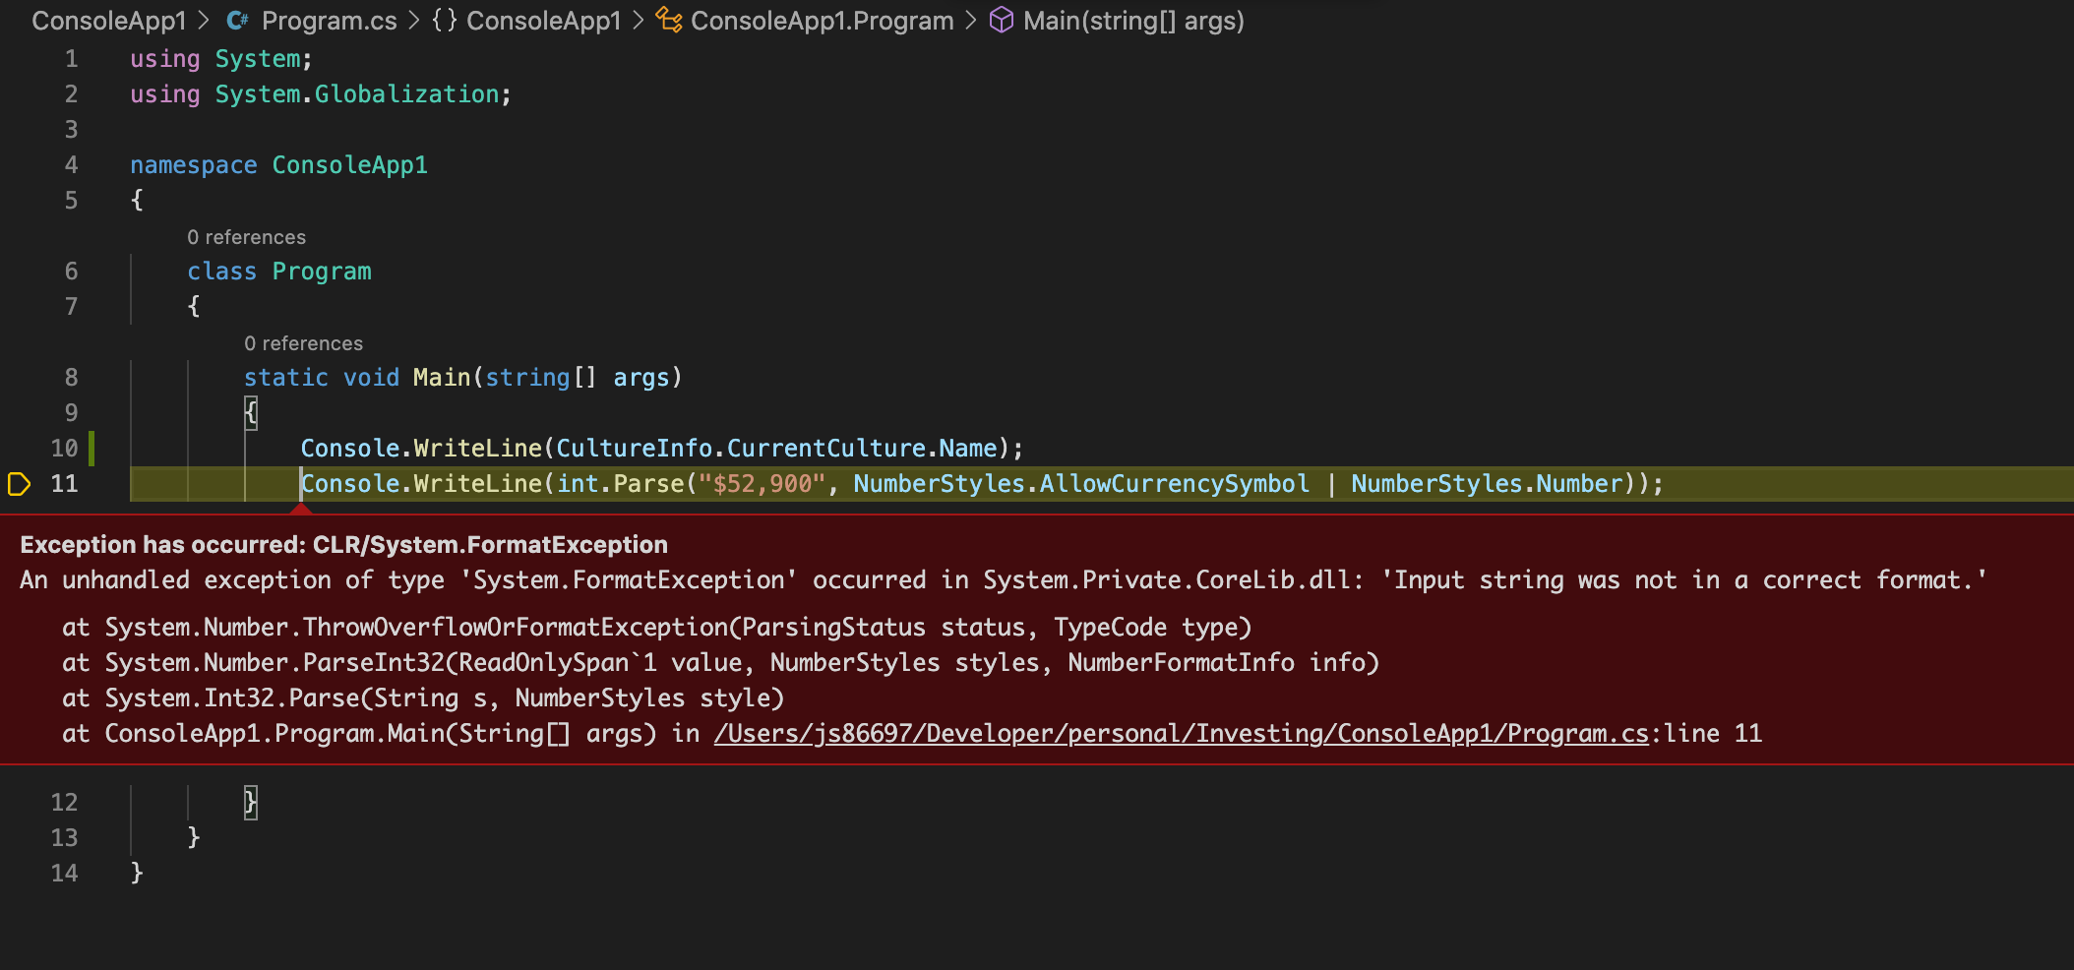Open '0 references' CodeLens above class Program
The width and height of the screenshot is (2074, 970).
(246, 236)
